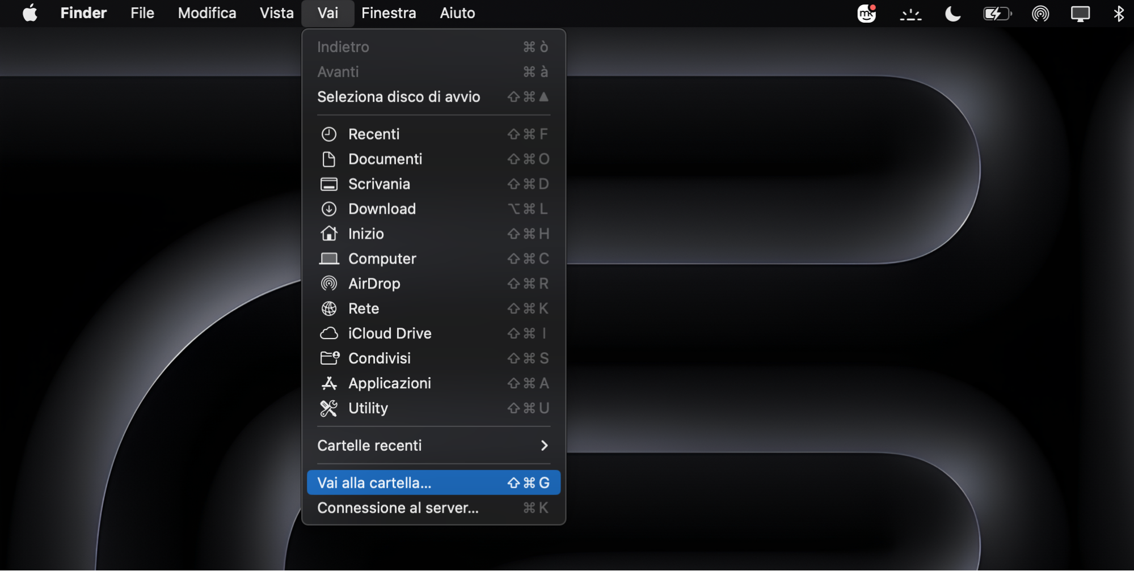This screenshot has height=571, width=1134.
Task: Open the Apple menu
Action: [x=30, y=13]
